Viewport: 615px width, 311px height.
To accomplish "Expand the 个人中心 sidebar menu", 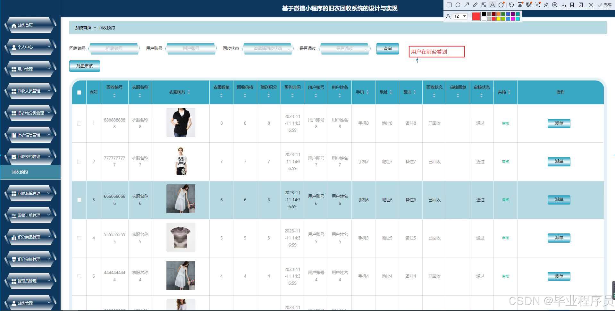I will (31, 47).
